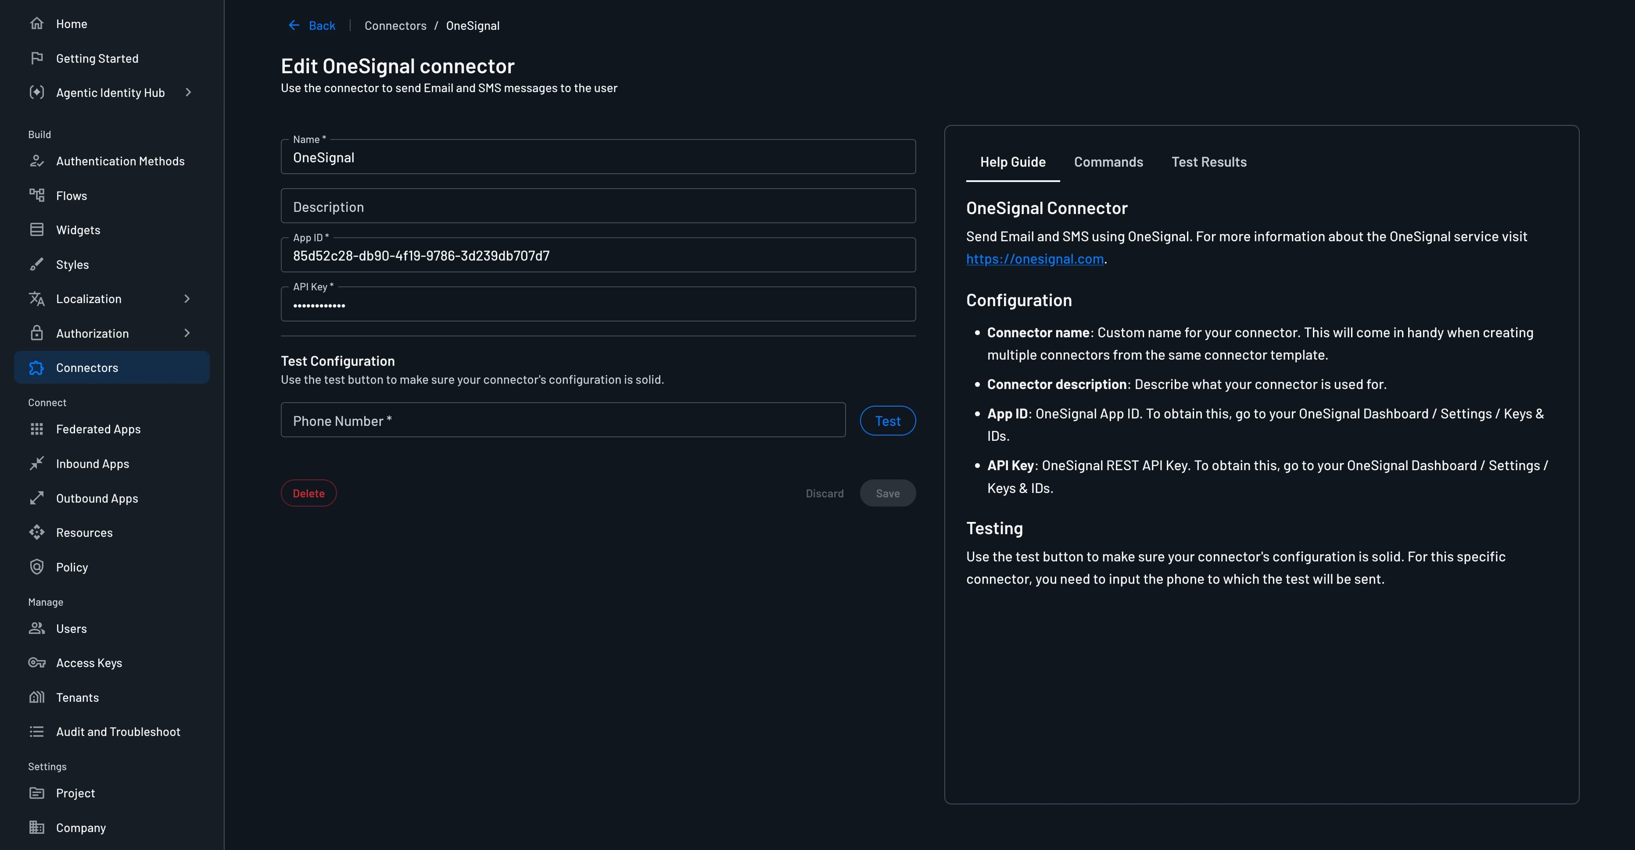Click OneSignal in the breadcrumb
1635x850 pixels.
(473, 25)
